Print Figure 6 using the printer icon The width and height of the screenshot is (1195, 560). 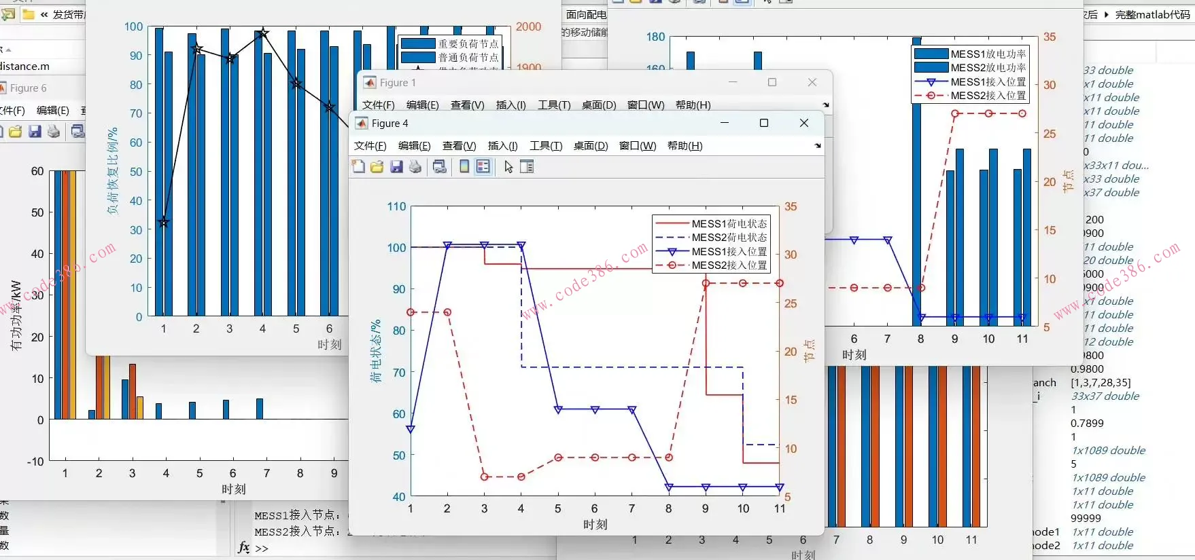click(54, 131)
